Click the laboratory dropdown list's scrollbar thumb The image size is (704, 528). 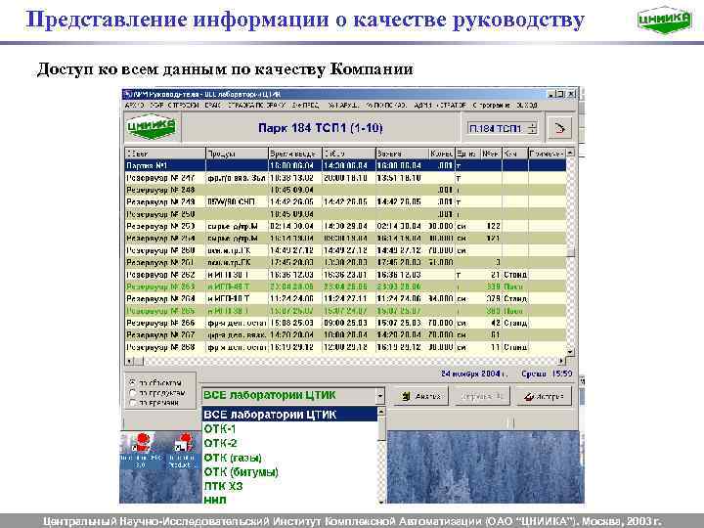pyautogui.click(x=381, y=427)
